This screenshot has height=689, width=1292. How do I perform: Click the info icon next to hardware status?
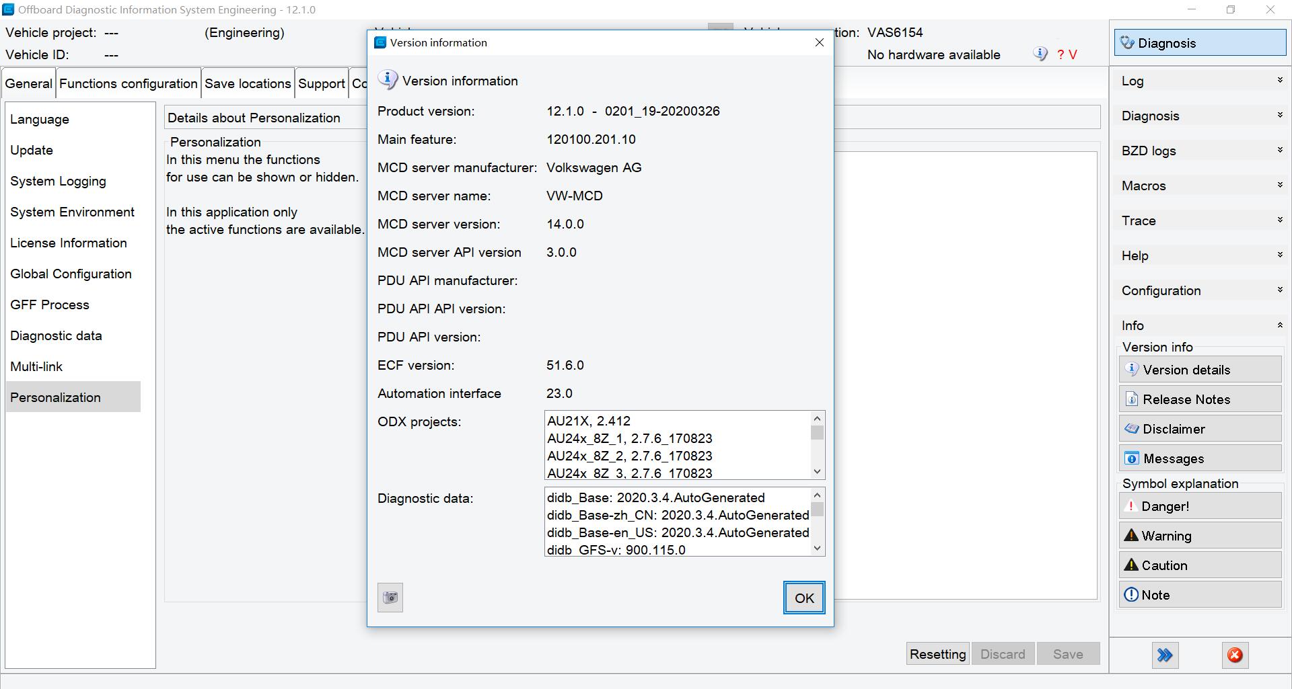pos(1040,54)
